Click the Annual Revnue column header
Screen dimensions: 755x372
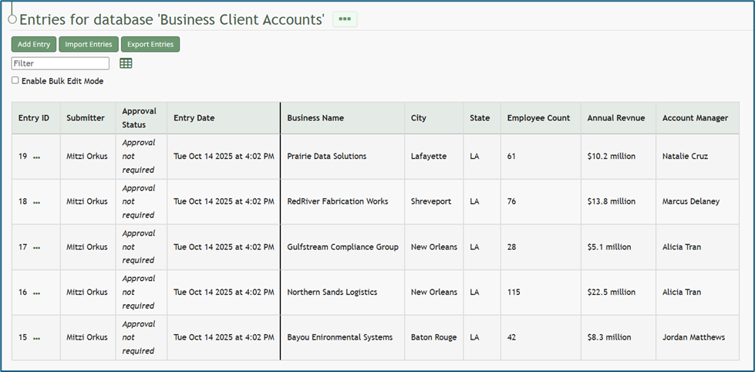[x=615, y=118]
